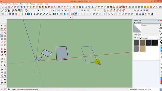The image size is (162, 91).
Task: Select the Scale tool
Action: point(2,55)
